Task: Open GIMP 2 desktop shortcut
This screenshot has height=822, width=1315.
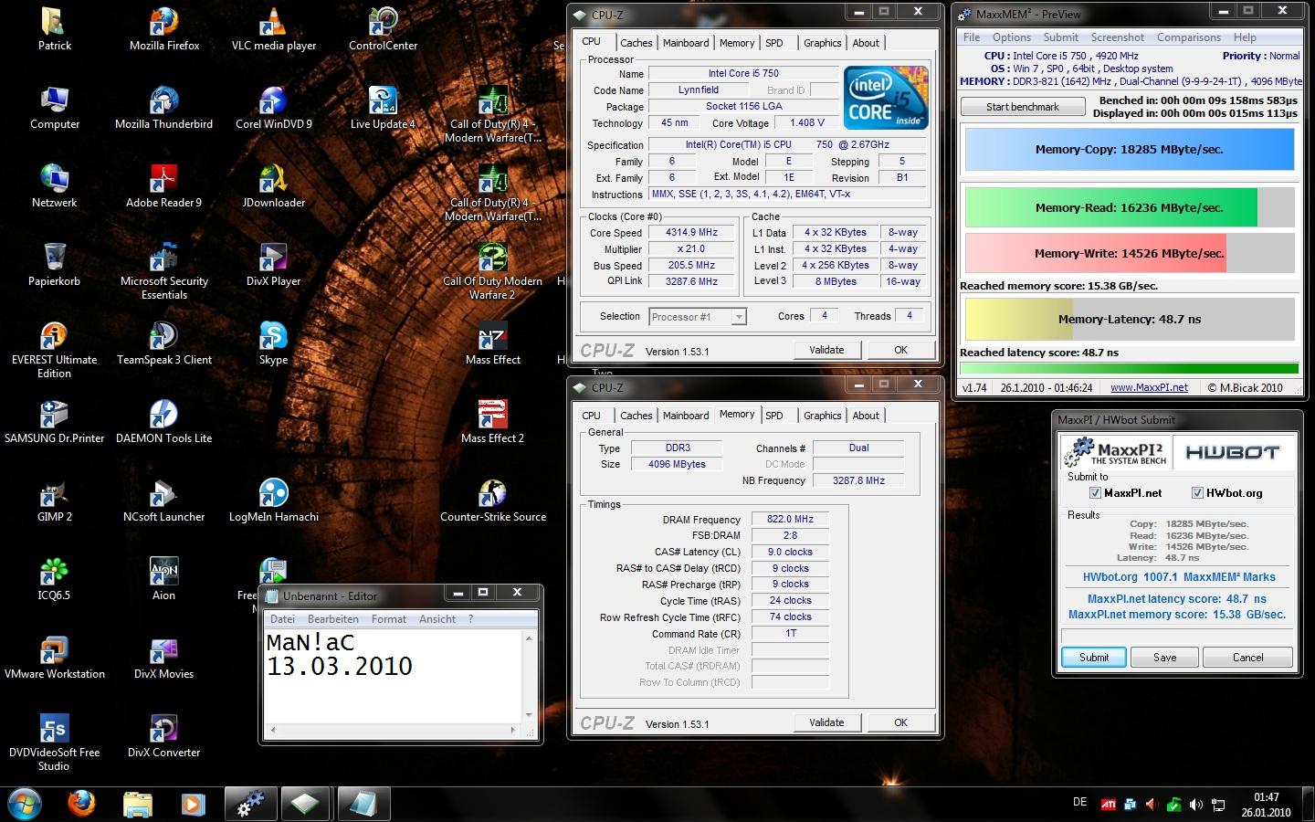Action: click(55, 501)
